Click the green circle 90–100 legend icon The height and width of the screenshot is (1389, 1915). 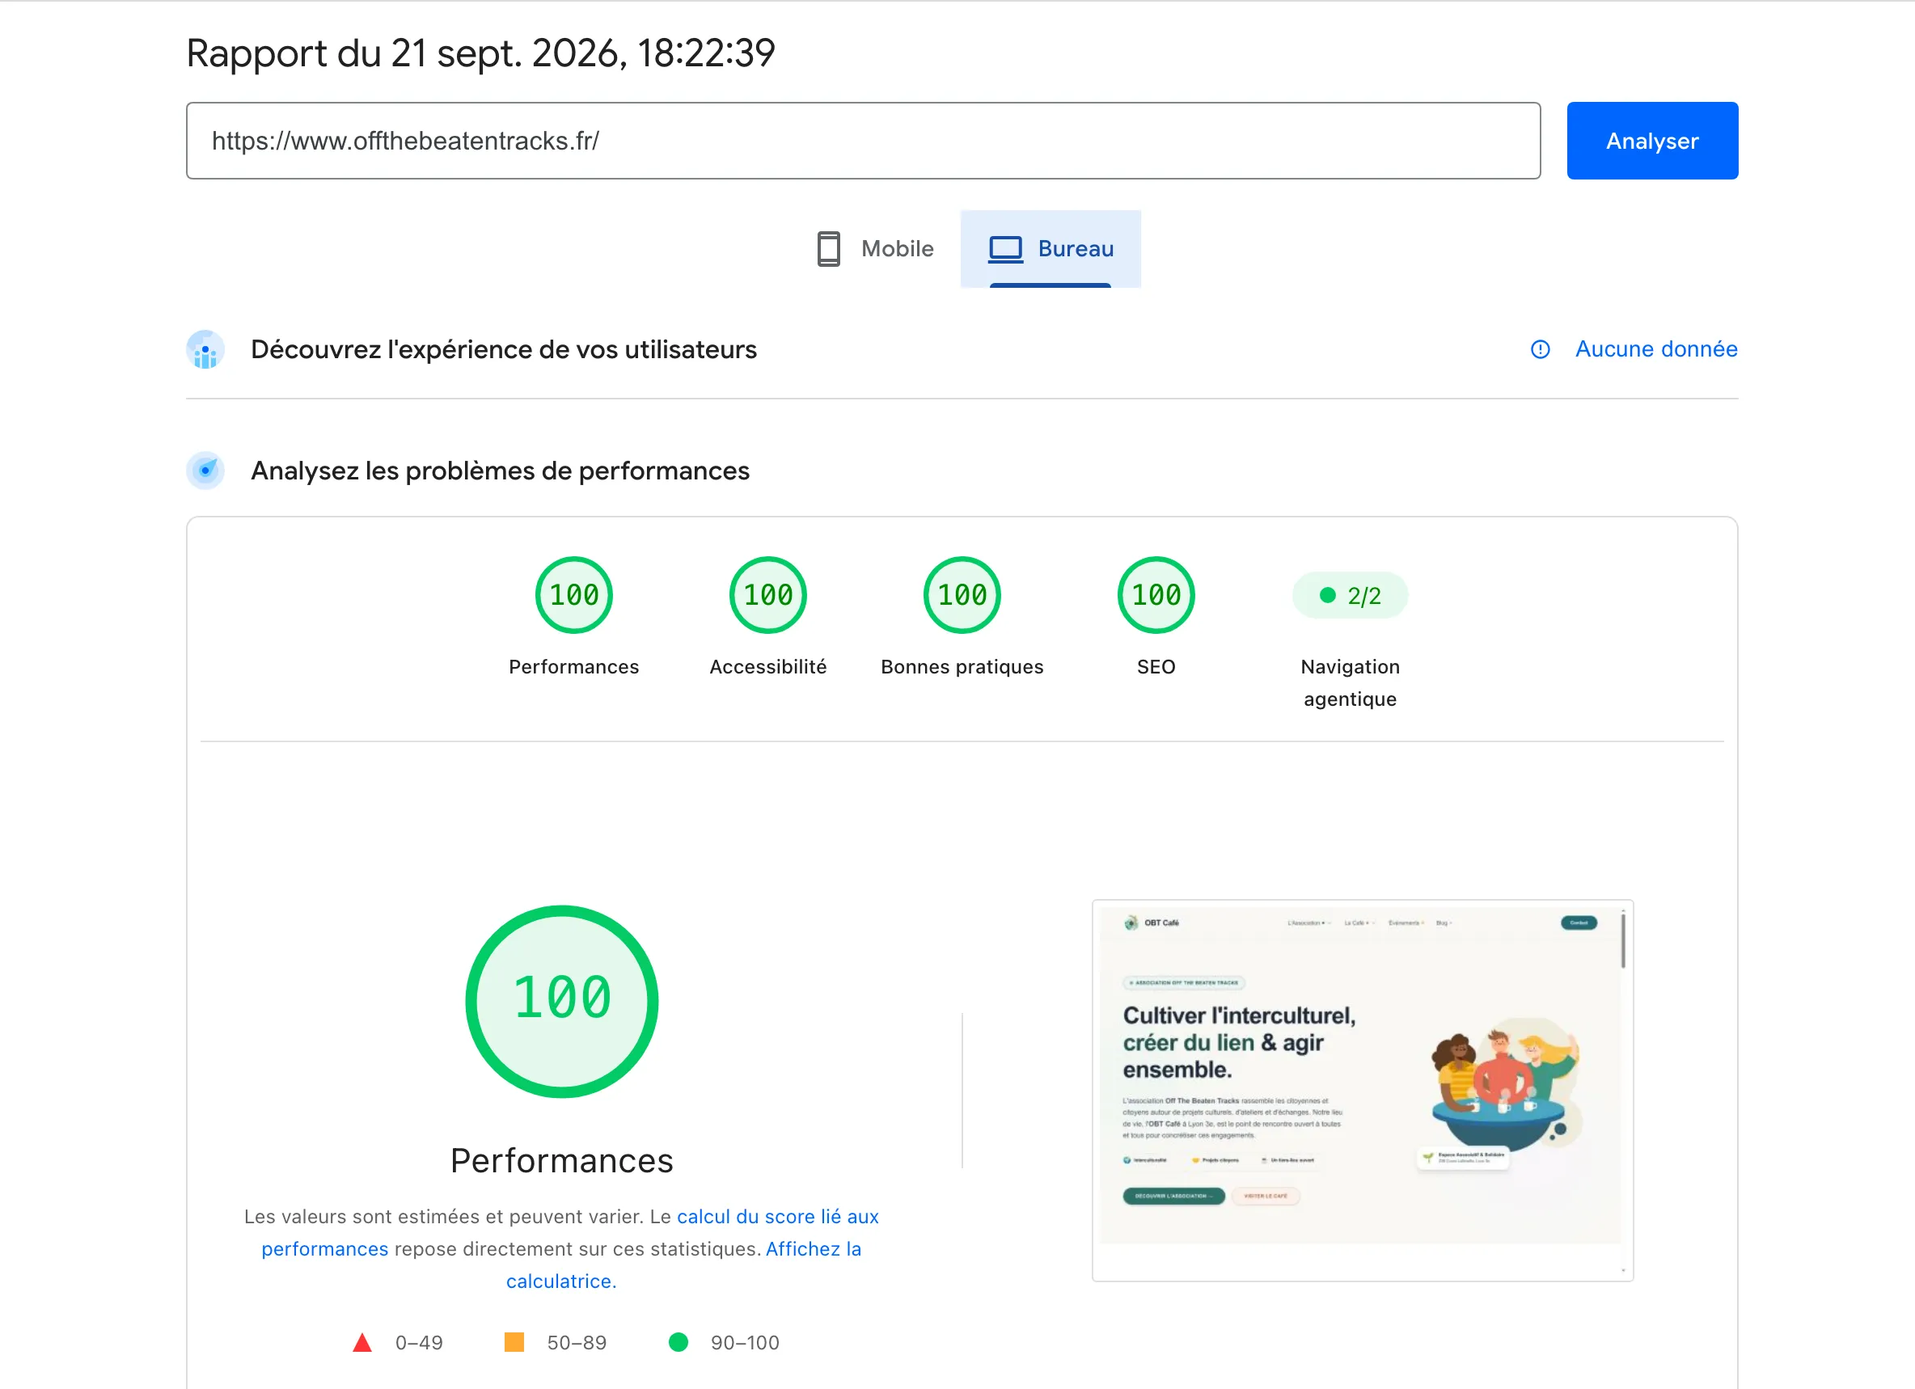click(x=678, y=1343)
